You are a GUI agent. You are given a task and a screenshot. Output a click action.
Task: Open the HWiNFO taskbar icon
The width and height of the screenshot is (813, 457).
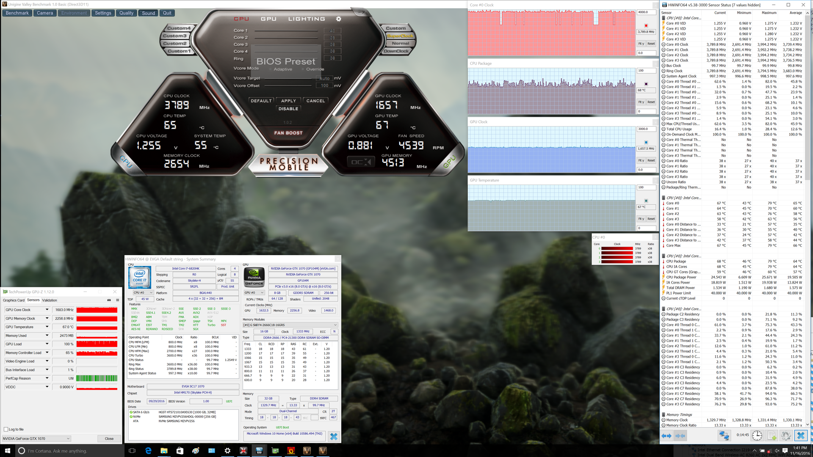click(x=259, y=451)
